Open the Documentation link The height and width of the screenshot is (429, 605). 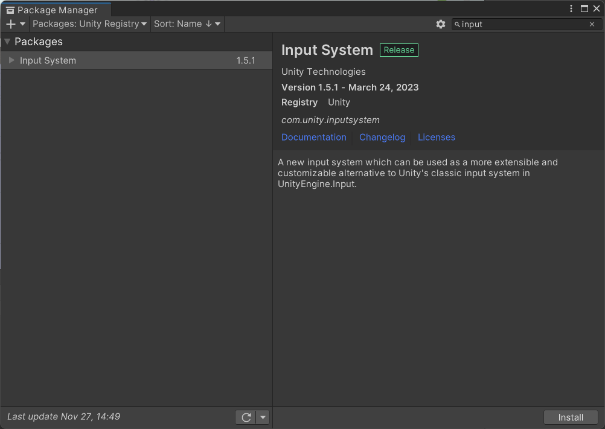point(314,137)
